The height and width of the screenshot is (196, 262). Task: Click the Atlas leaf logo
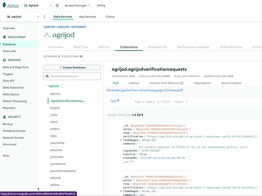(4, 5)
